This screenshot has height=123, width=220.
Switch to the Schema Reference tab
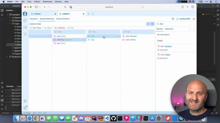pyautogui.click(x=47, y=19)
